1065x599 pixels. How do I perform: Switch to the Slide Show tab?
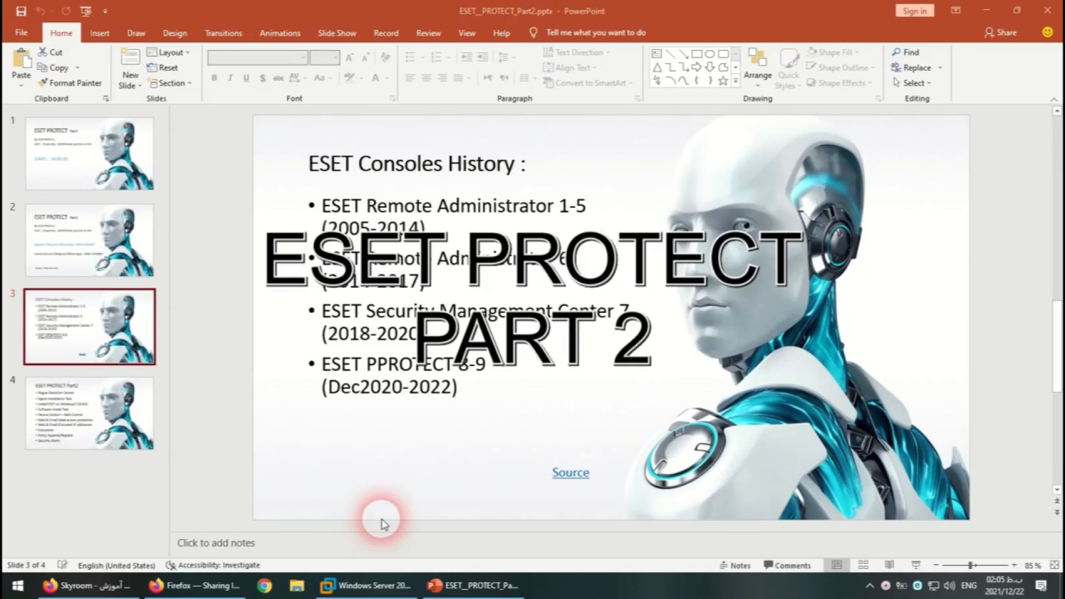[x=337, y=33]
